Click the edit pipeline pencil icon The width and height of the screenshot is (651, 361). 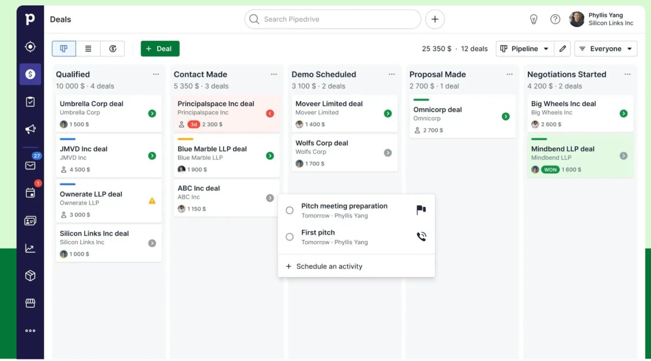pos(563,49)
